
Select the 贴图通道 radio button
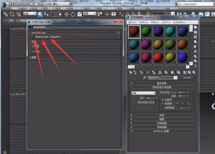point(163,107)
